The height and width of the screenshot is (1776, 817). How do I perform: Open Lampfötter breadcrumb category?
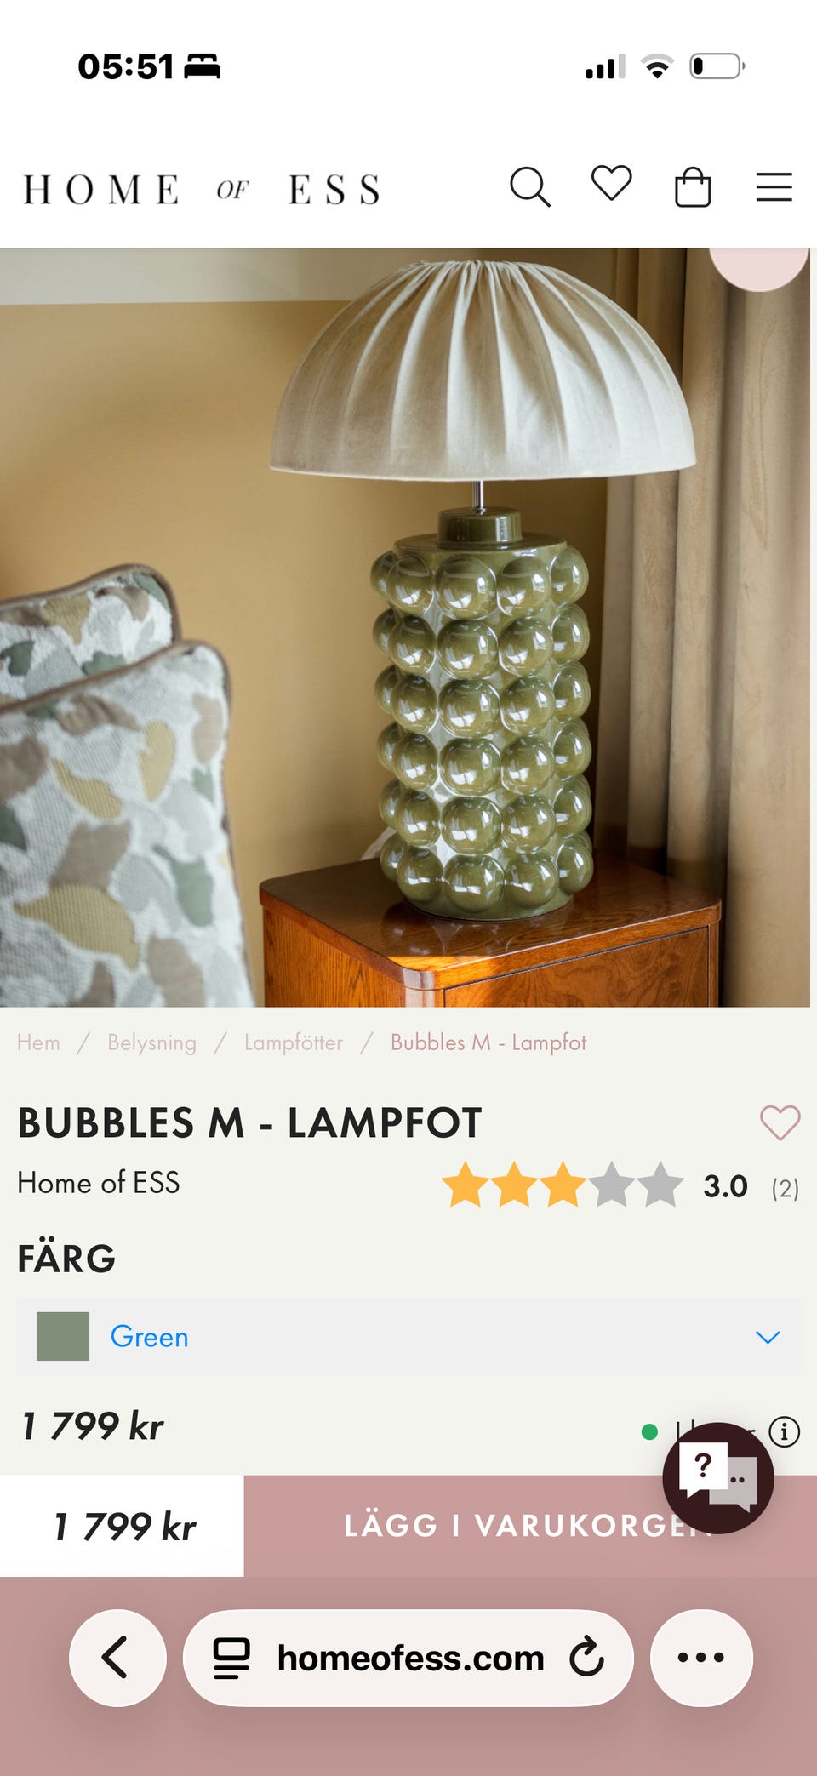(294, 1042)
